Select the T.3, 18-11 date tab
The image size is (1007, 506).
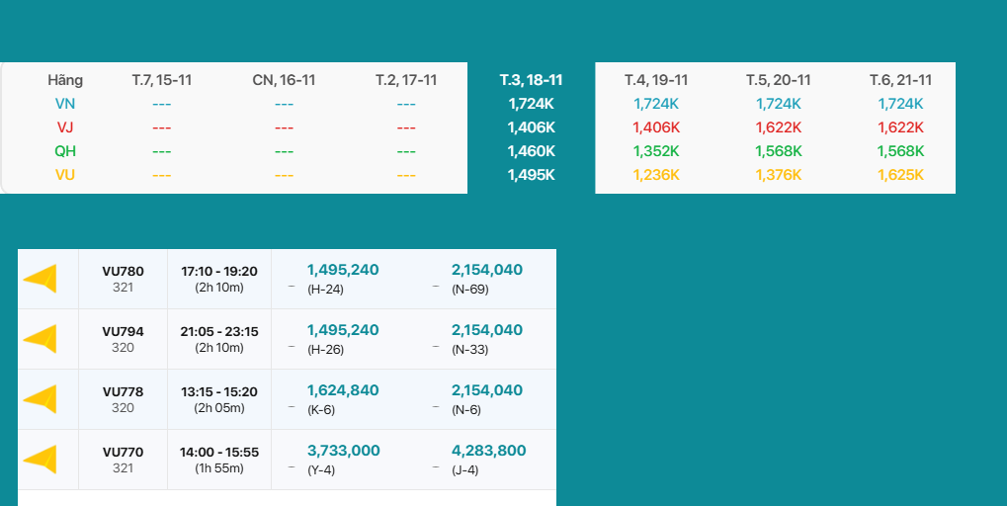pyautogui.click(x=531, y=80)
